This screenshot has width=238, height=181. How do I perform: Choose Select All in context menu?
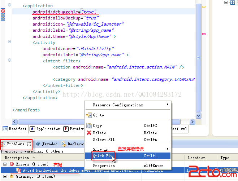127,140
